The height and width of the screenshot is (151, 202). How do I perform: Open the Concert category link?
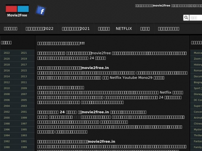198,112
